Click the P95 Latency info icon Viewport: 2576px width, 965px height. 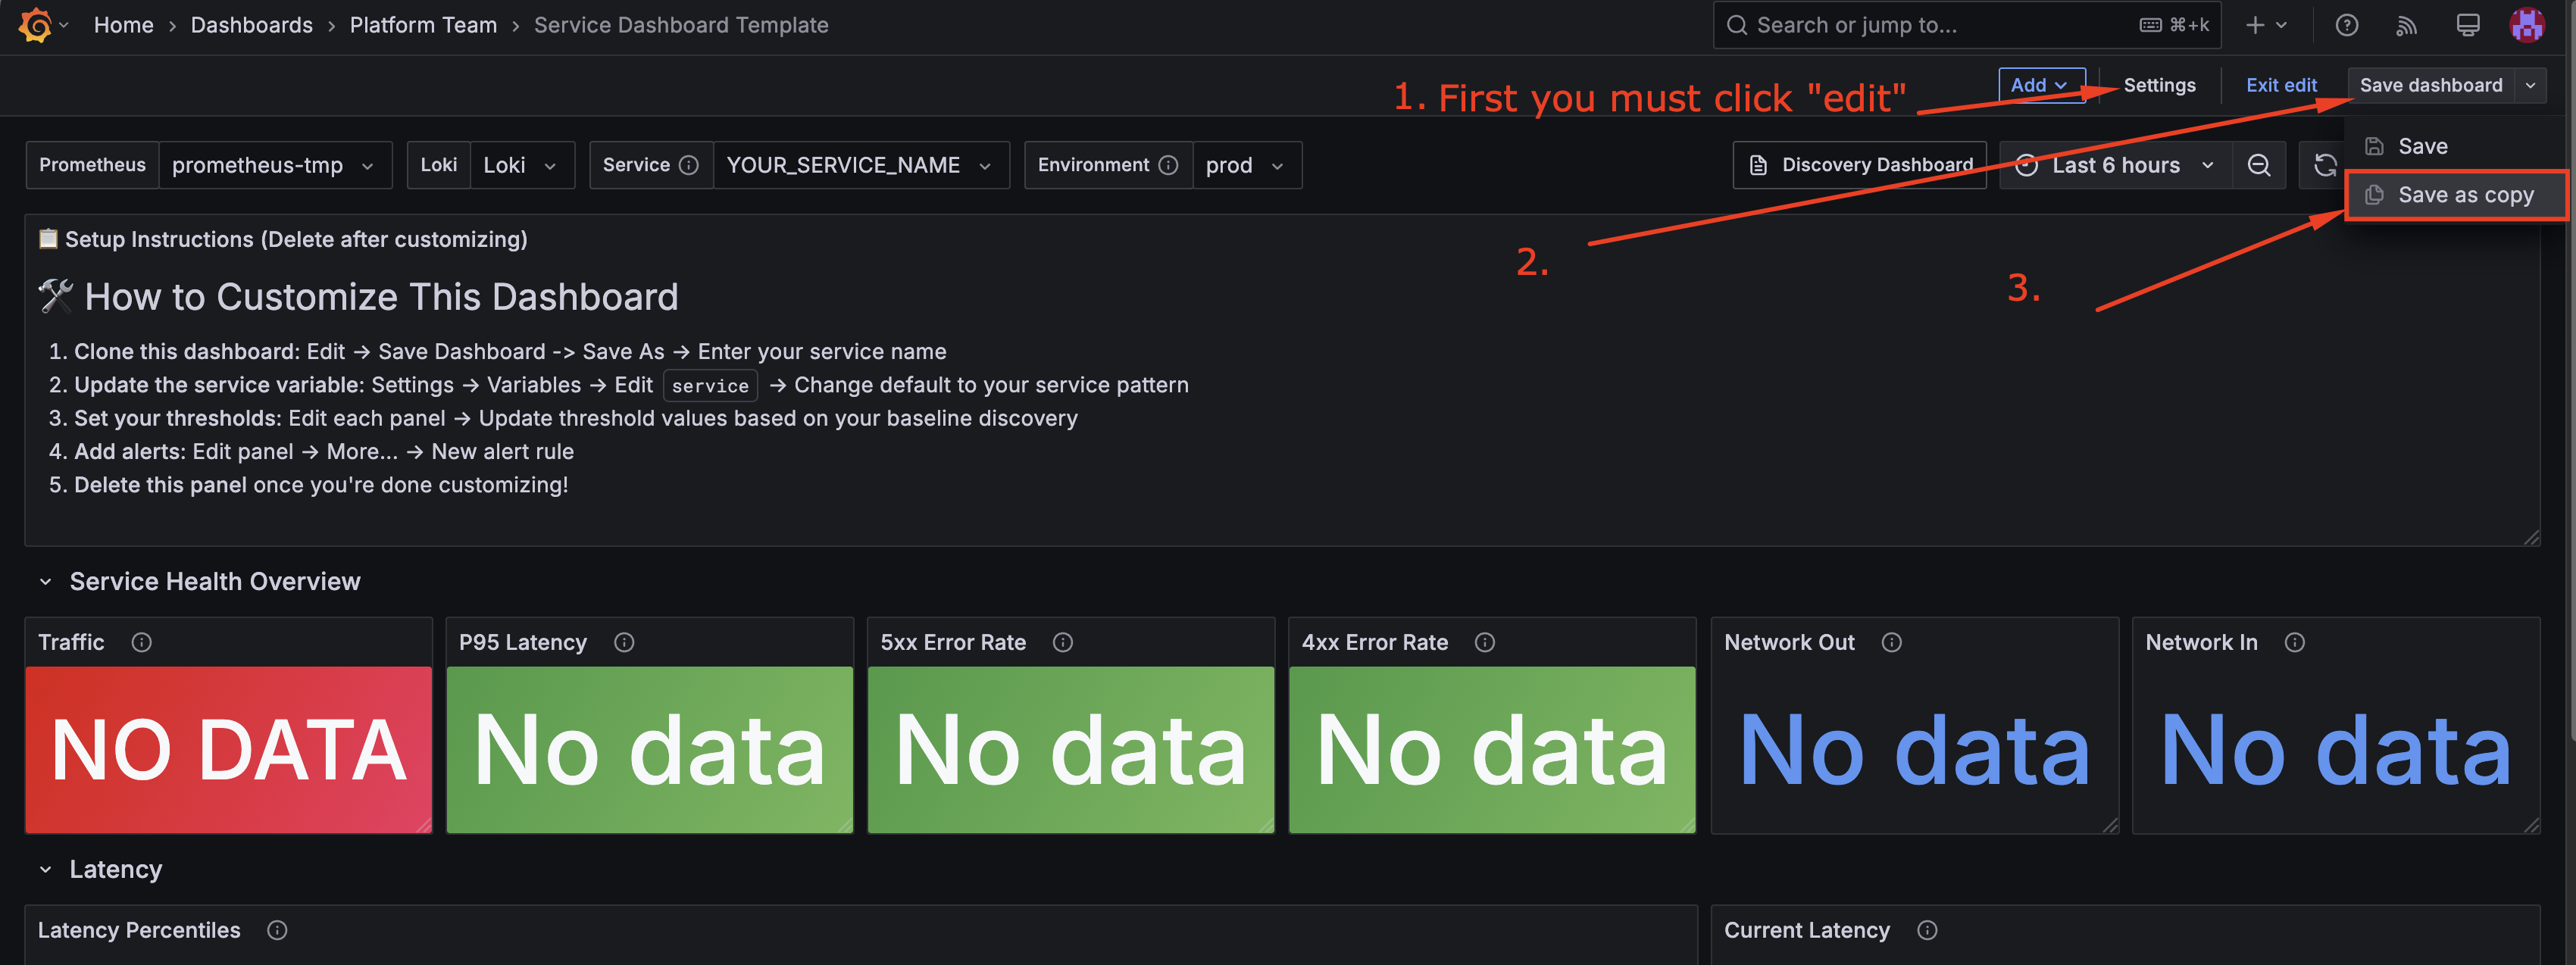coord(624,642)
